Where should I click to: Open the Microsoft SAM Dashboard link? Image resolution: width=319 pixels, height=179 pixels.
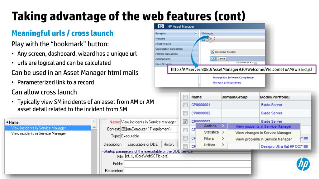click(227, 83)
